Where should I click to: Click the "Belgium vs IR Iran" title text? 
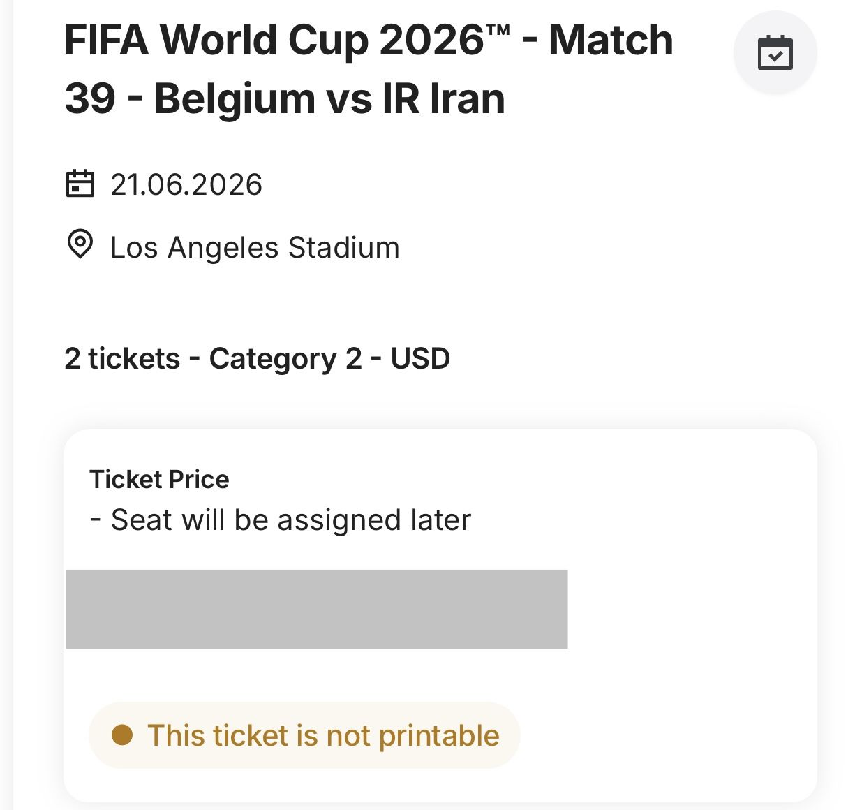coord(329,98)
